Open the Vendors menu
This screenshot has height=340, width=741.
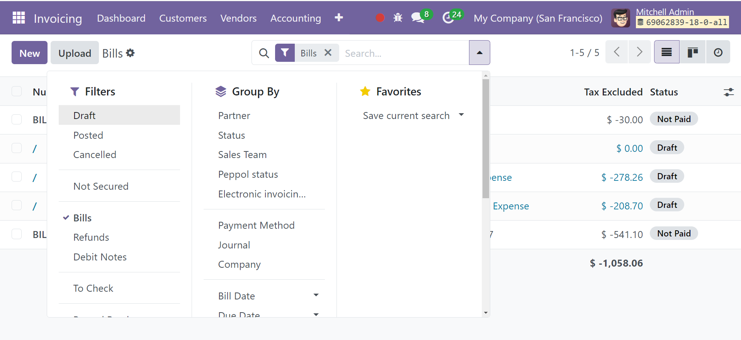(x=238, y=18)
